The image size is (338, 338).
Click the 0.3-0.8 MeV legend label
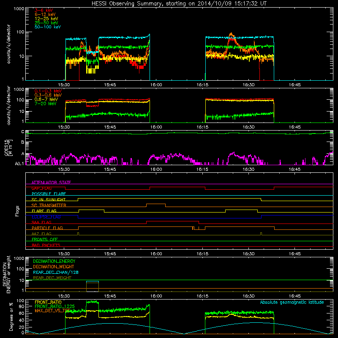[48, 95]
